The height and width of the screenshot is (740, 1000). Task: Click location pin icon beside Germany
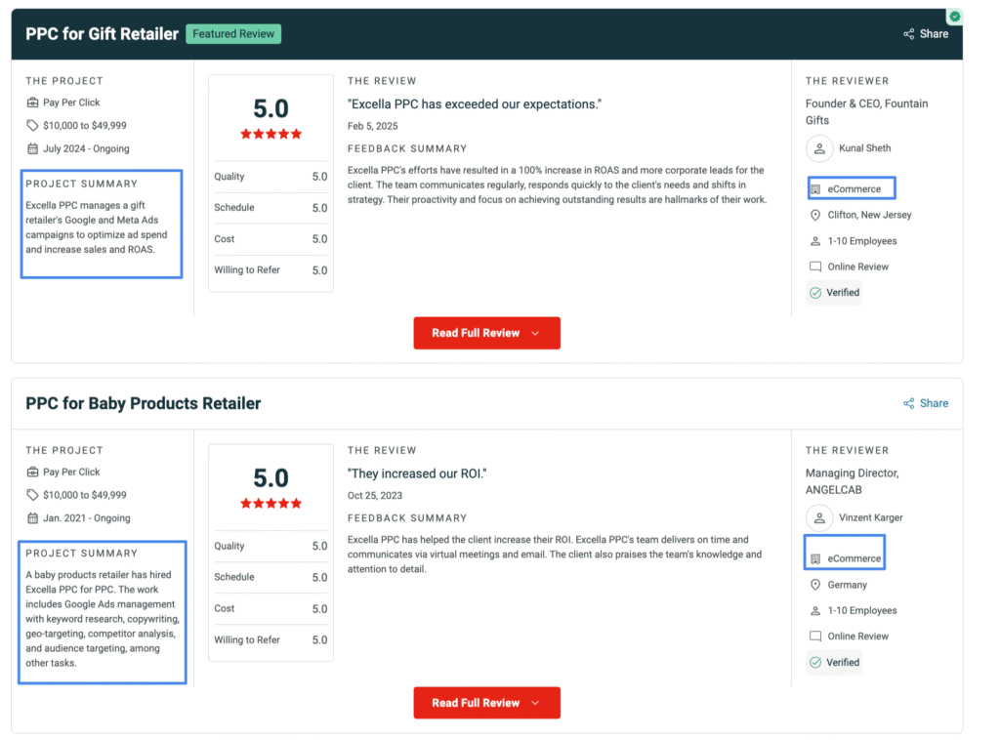[815, 585]
